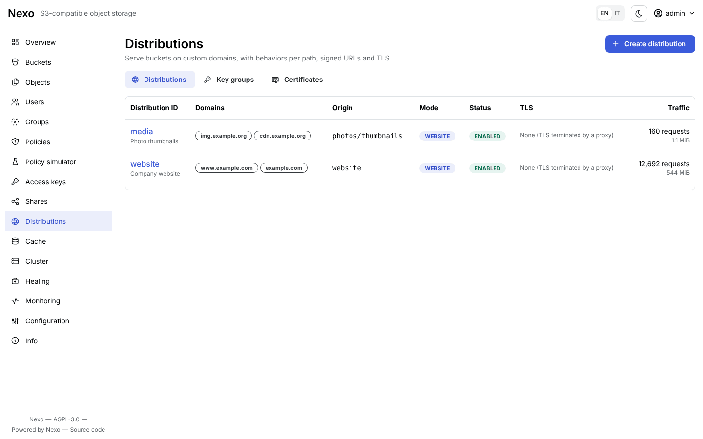Expand the admin user menu
Screen dimensions: 703x439
click(674, 13)
